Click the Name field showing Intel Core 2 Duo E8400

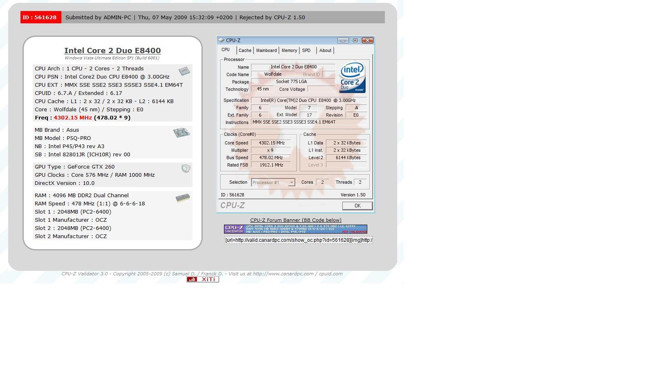point(293,67)
